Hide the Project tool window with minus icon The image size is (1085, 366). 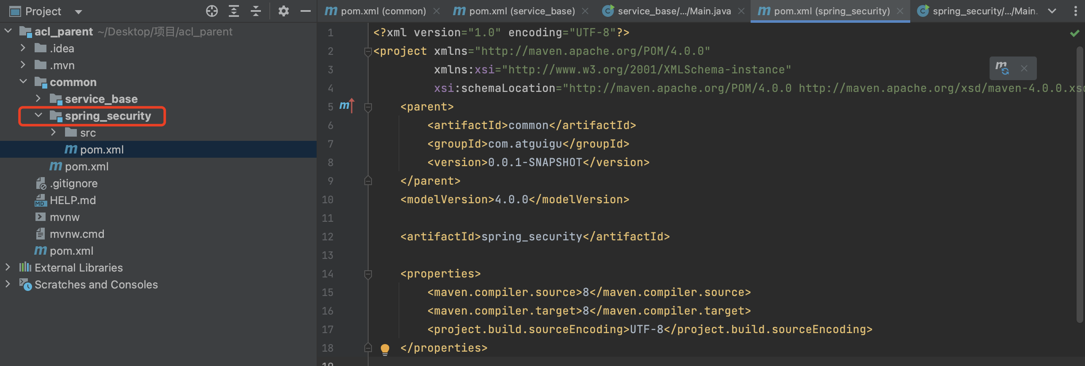(305, 11)
